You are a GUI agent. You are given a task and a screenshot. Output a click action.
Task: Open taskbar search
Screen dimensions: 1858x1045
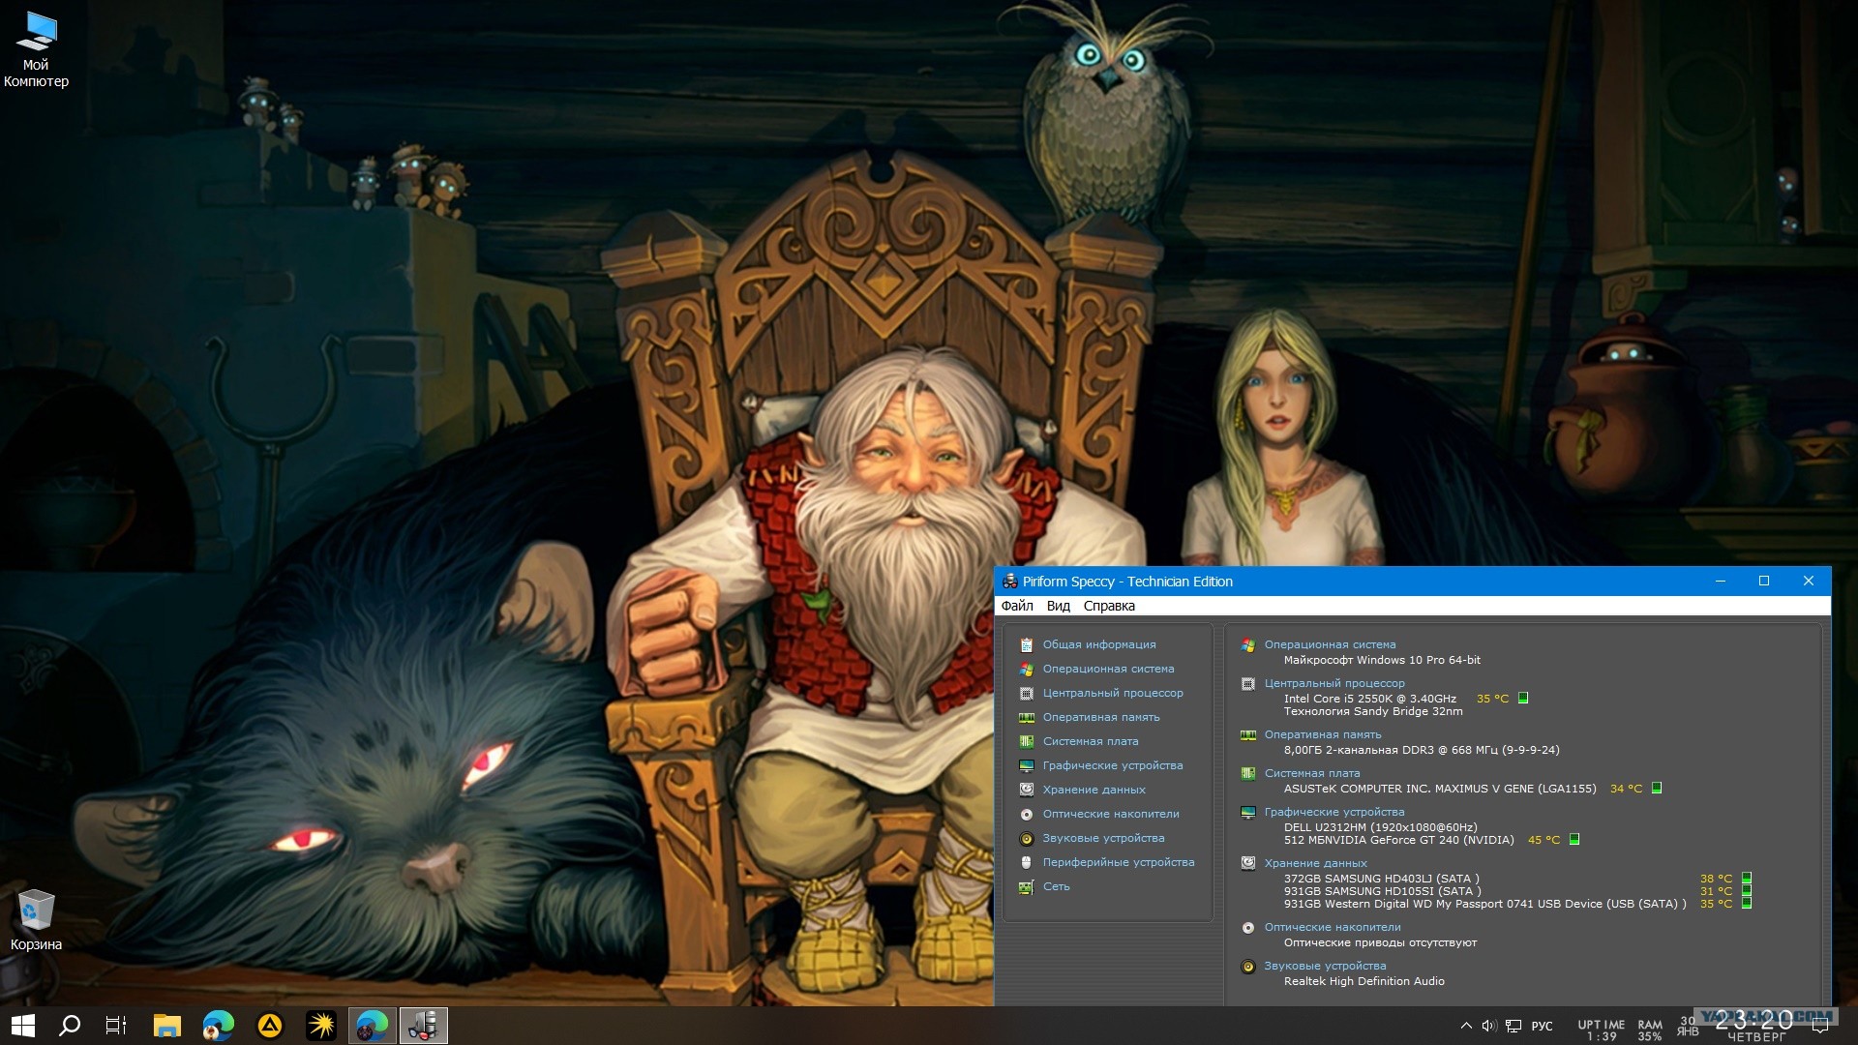coord(70,1026)
